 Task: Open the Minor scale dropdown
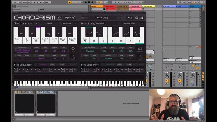(50, 23)
